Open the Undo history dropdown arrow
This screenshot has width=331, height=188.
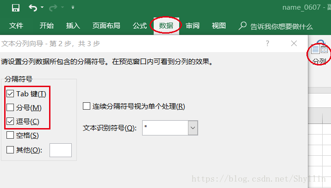coord(42,7)
